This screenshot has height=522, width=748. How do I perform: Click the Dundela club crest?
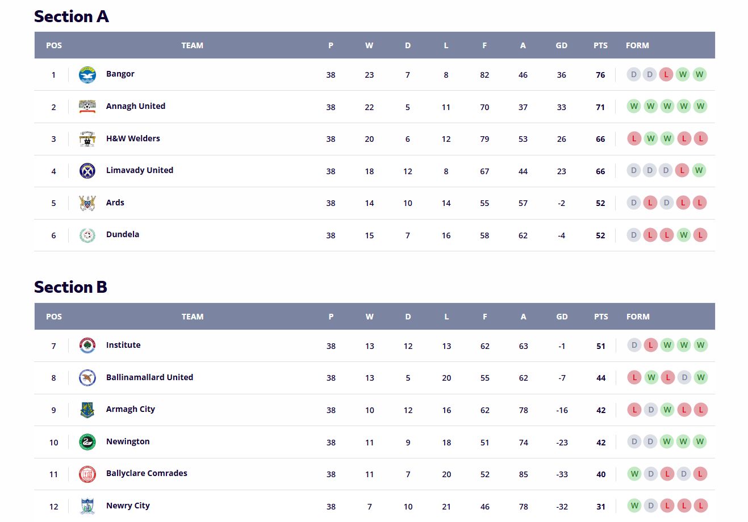(87, 235)
